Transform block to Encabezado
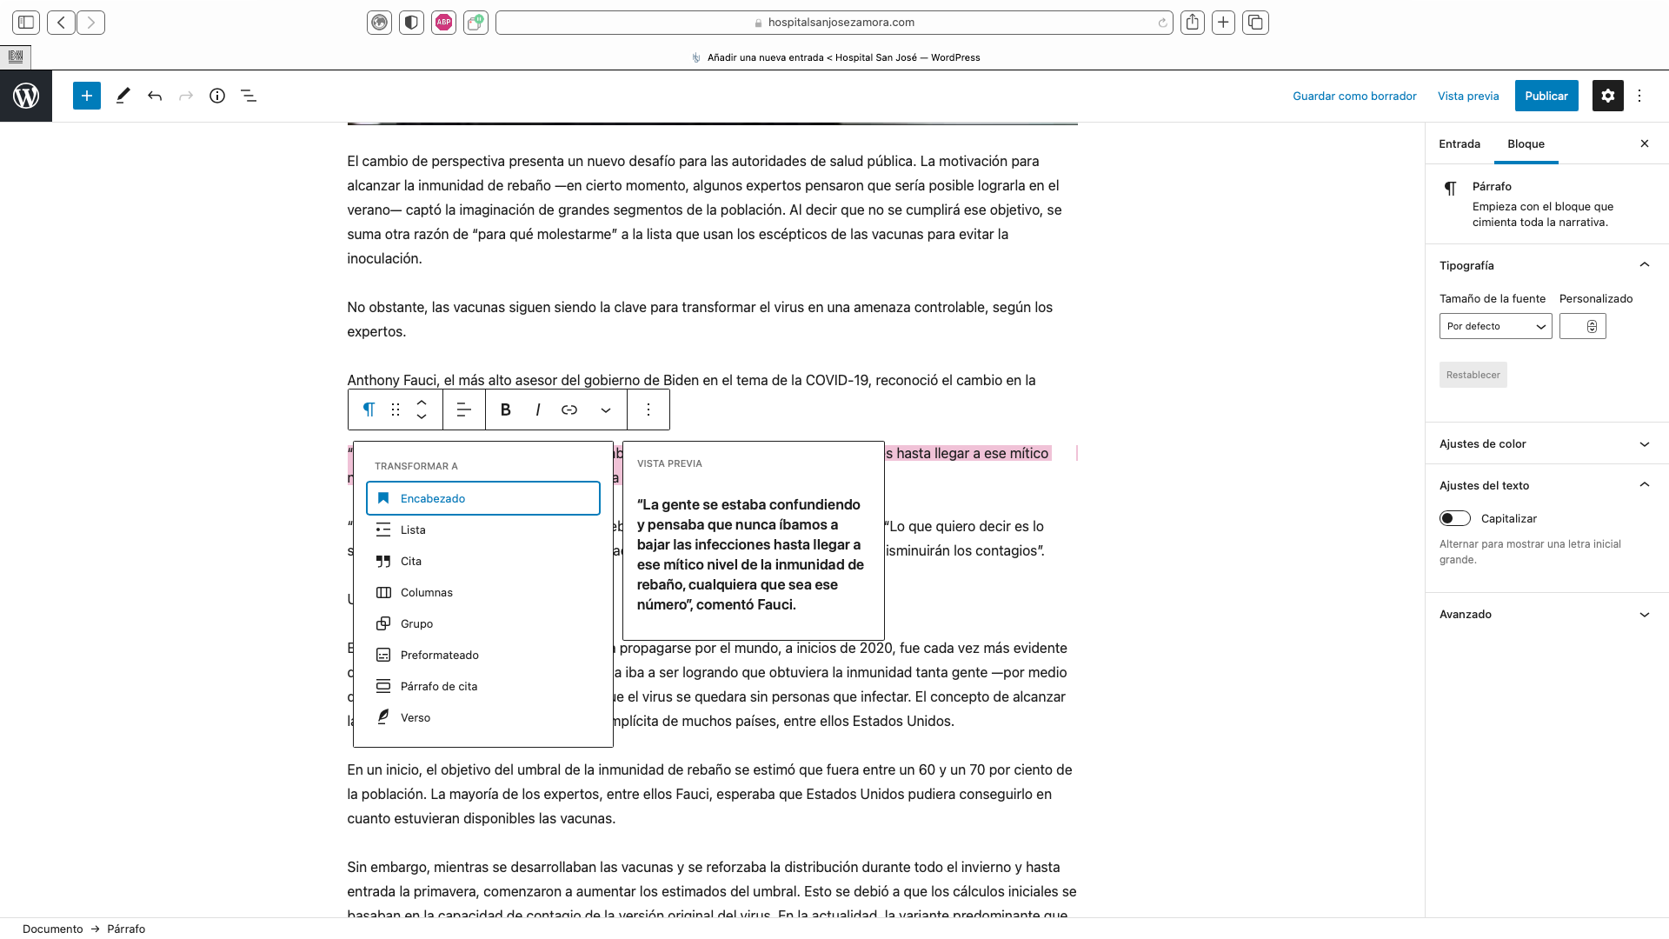Viewport: 1669px width, 939px height. click(483, 498)
